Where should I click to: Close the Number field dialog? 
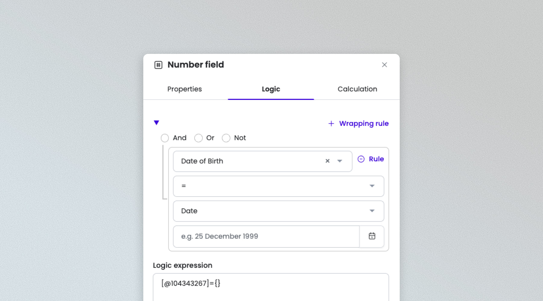click(384, 65)
